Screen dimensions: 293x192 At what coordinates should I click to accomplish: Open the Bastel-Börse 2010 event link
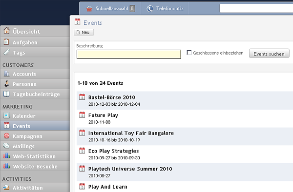(x=112, y=97)
